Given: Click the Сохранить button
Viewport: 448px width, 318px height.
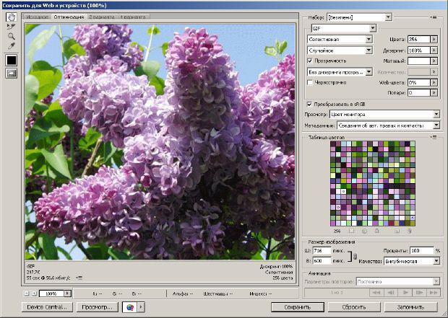Looking at the screenshot, I should [298, 307].
